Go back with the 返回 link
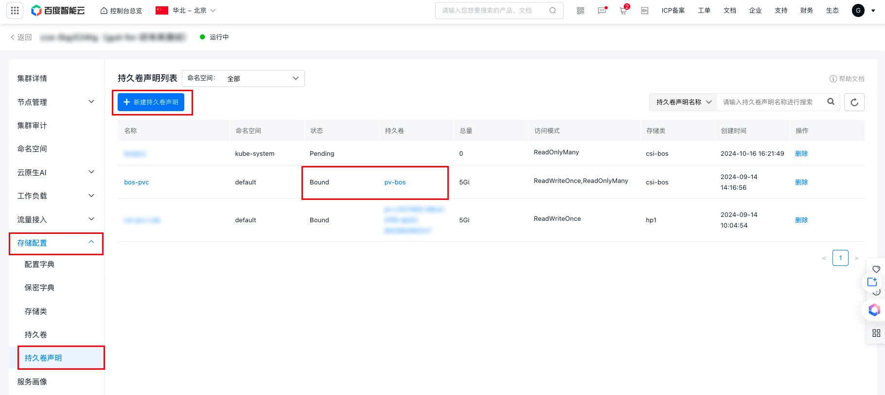Image resolution: width=885 pixels, height=395 pixels. point(21,37)
